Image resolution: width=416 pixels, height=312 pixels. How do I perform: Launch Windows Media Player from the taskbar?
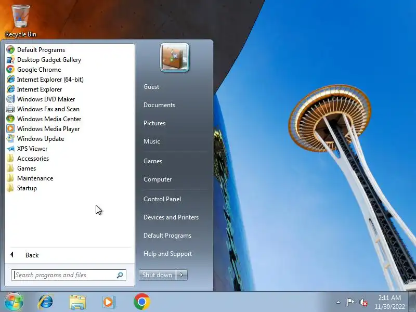(x=109, y=302)
